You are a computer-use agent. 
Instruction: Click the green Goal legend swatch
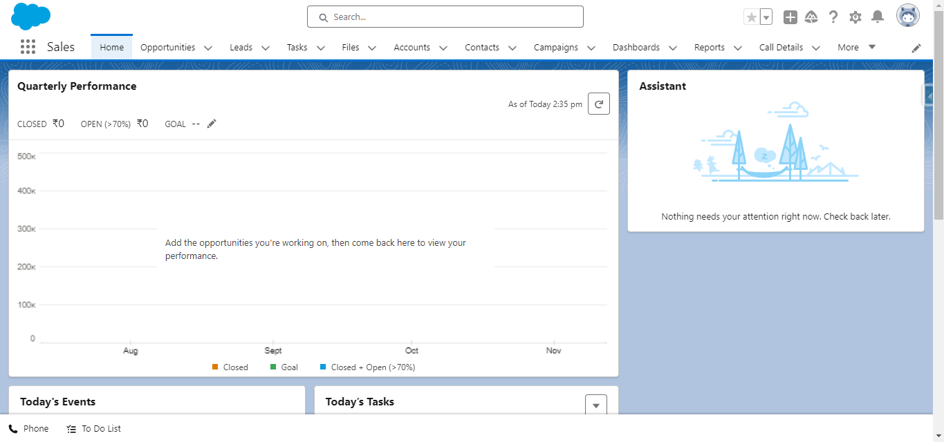[273, 367]
